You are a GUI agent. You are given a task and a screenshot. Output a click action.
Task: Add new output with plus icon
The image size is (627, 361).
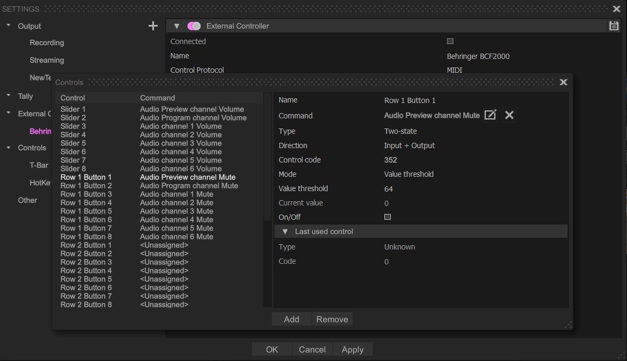point(153,26)
